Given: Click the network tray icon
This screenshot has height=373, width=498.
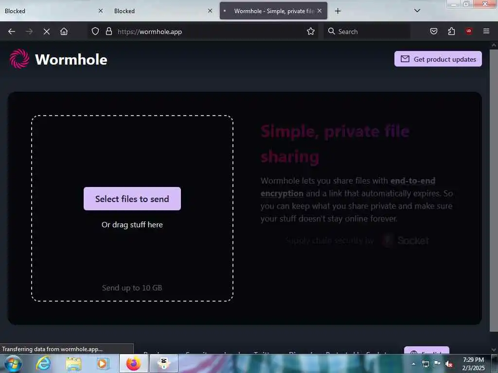Looking at the screenshot, I should pos(426,364).
